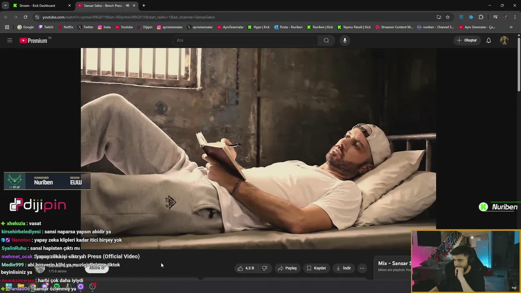The width and height of the screenshot is (521, 293).
Task: Expand the tab search dropdown arrow
Action: [5, 6]
